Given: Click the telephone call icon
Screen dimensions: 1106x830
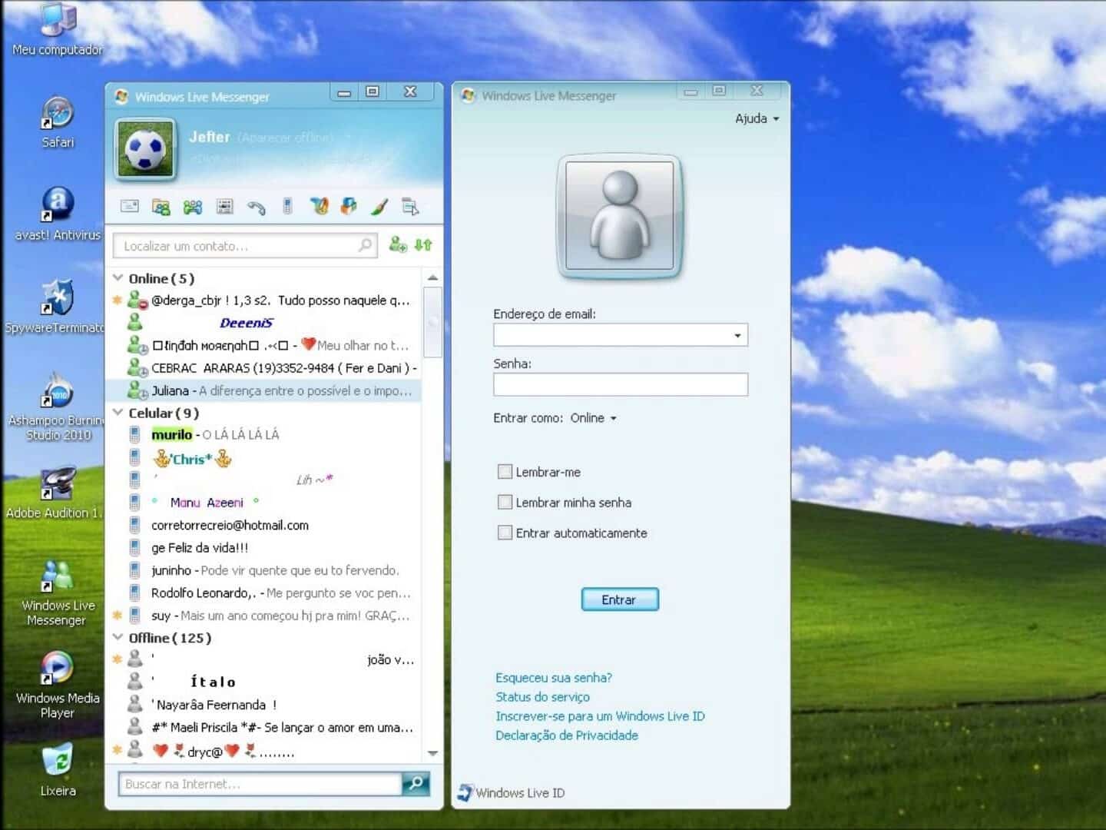Looking at the screenshot, I should point(256,207).
